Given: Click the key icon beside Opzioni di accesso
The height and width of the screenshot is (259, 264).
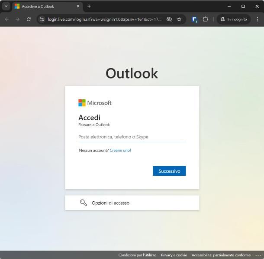Looking at the screenshot, I should pyautogui.click(x=83, y=203).
